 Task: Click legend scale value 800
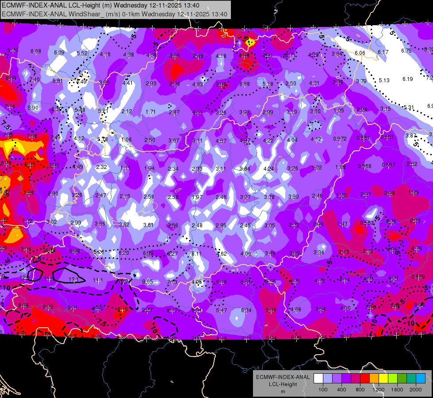click(x=360, y=390)
